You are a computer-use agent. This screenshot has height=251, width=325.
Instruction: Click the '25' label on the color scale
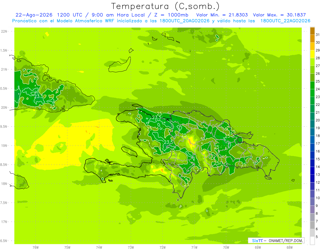coord(318,81)
